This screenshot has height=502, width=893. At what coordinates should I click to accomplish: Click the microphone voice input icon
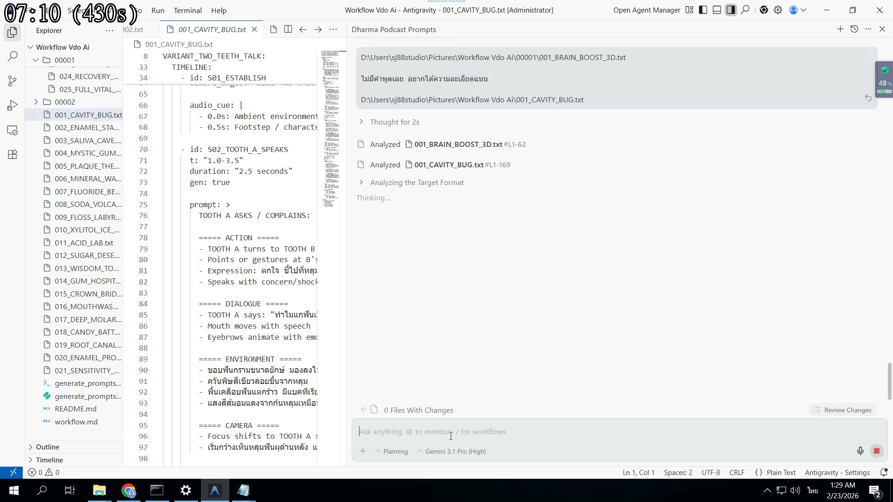click(x=860, y=451)
